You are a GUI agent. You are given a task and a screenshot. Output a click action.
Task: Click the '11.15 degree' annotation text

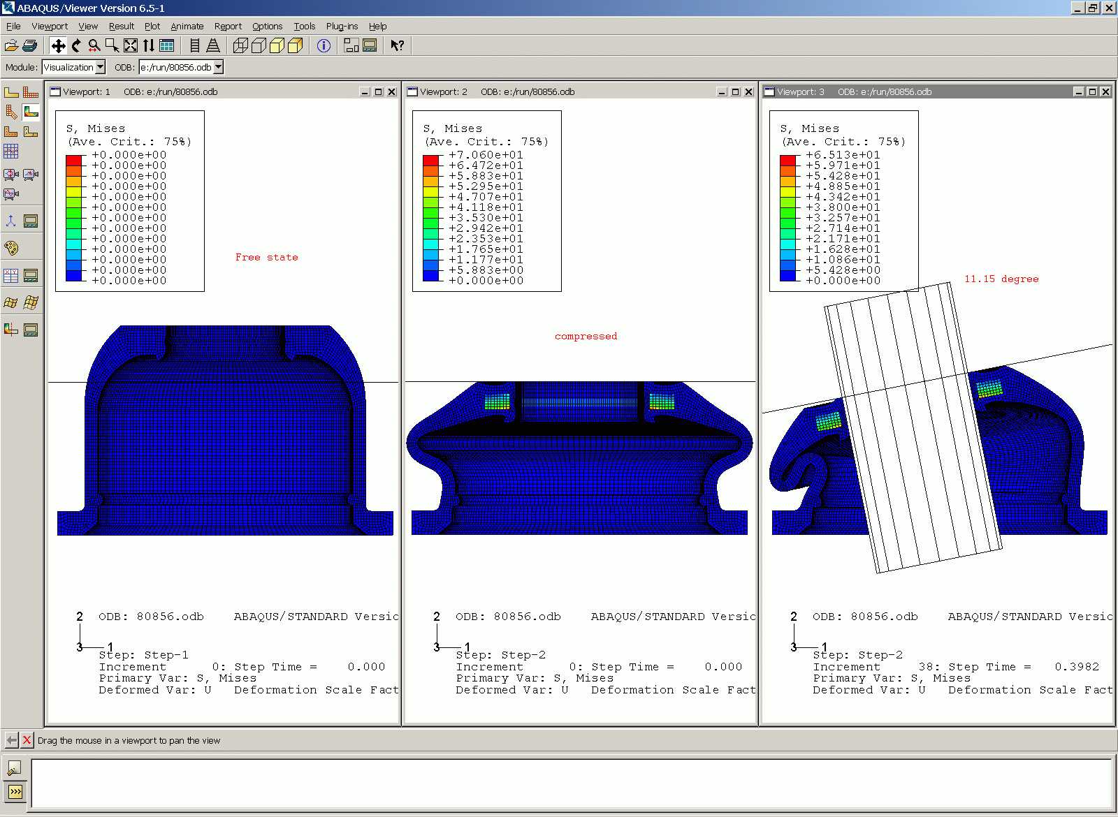point(1001,279)
